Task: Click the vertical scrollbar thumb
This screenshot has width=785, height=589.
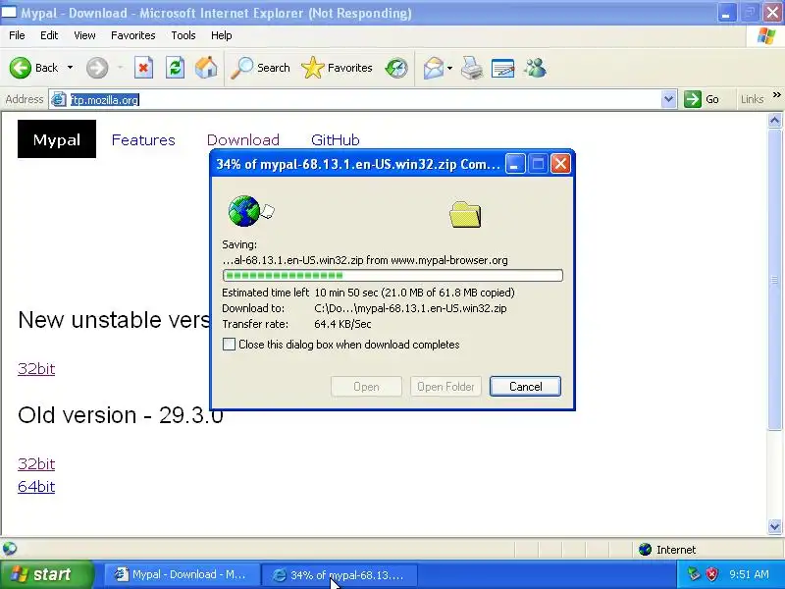Action: click(x=774, y=279)
